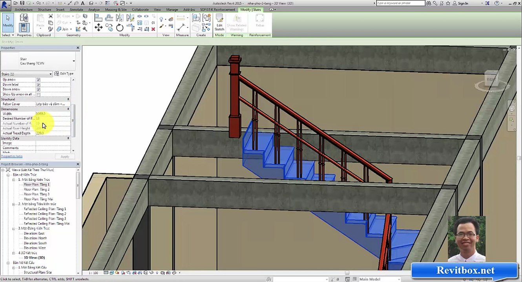Click Edit Sketch in Mode panel
This screenshot has width=522, height=282.
(x=219, y=23)
